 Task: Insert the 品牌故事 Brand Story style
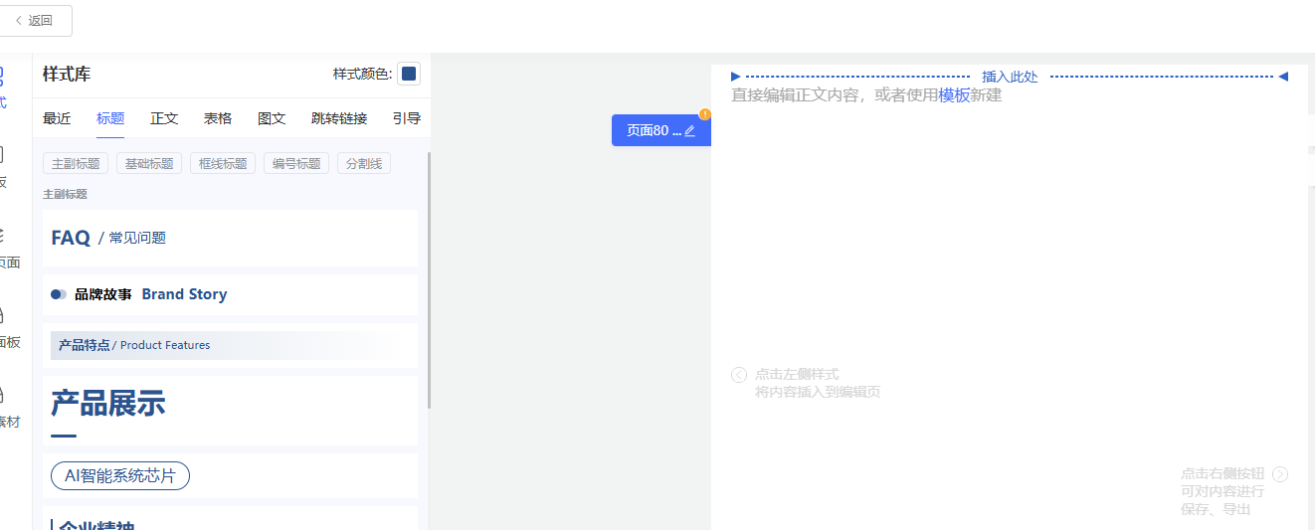coord(230,294)
